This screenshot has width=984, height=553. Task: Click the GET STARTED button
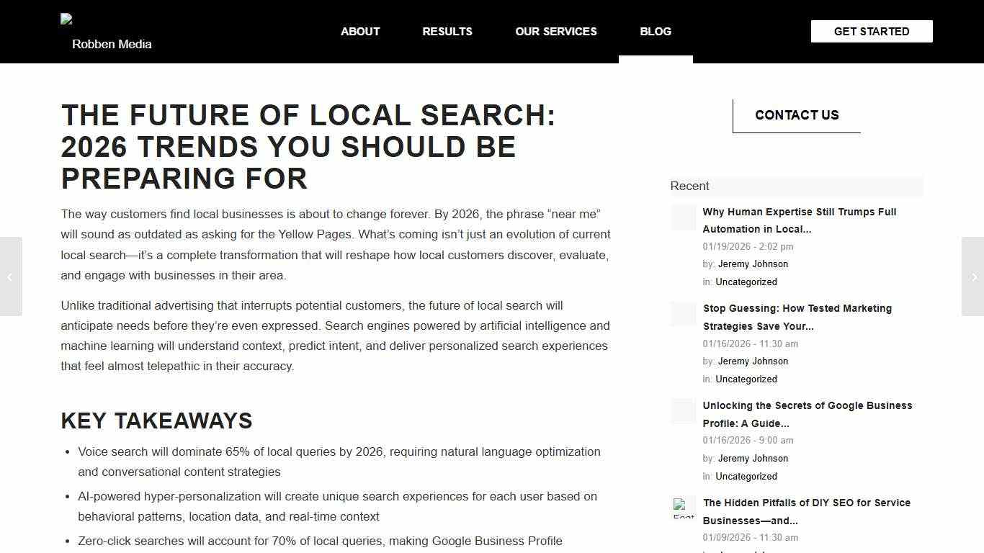coord(872,31)
